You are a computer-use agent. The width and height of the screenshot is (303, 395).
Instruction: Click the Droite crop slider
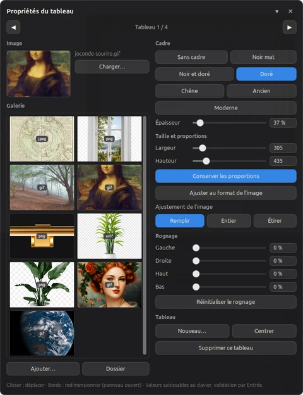[229, 261]
